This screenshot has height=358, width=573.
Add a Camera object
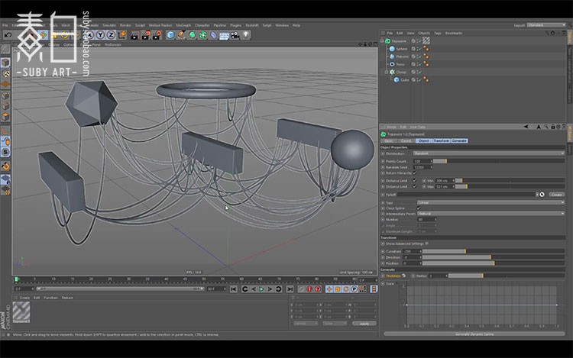[x=235, y=35]
